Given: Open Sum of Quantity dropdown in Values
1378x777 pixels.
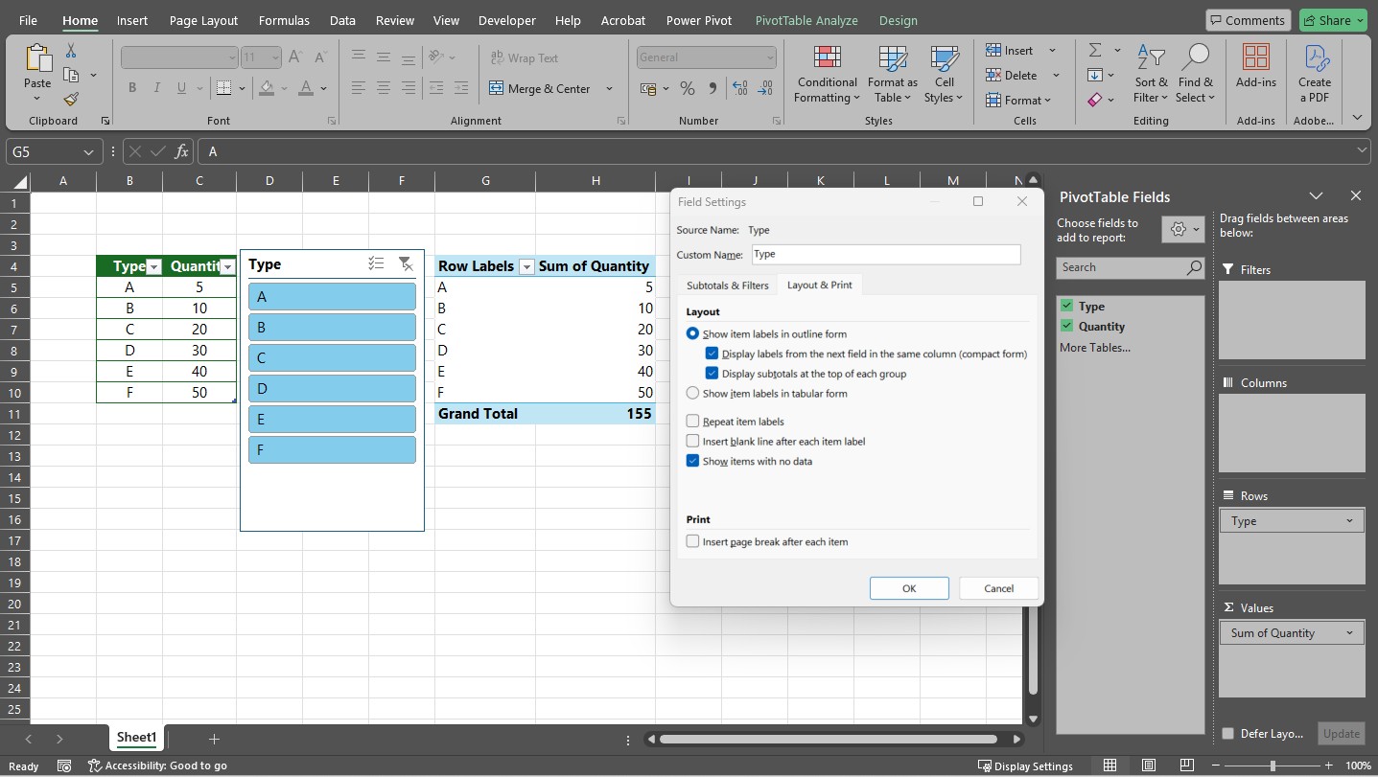Looking at the screenshot, I should coord(1349,633).
